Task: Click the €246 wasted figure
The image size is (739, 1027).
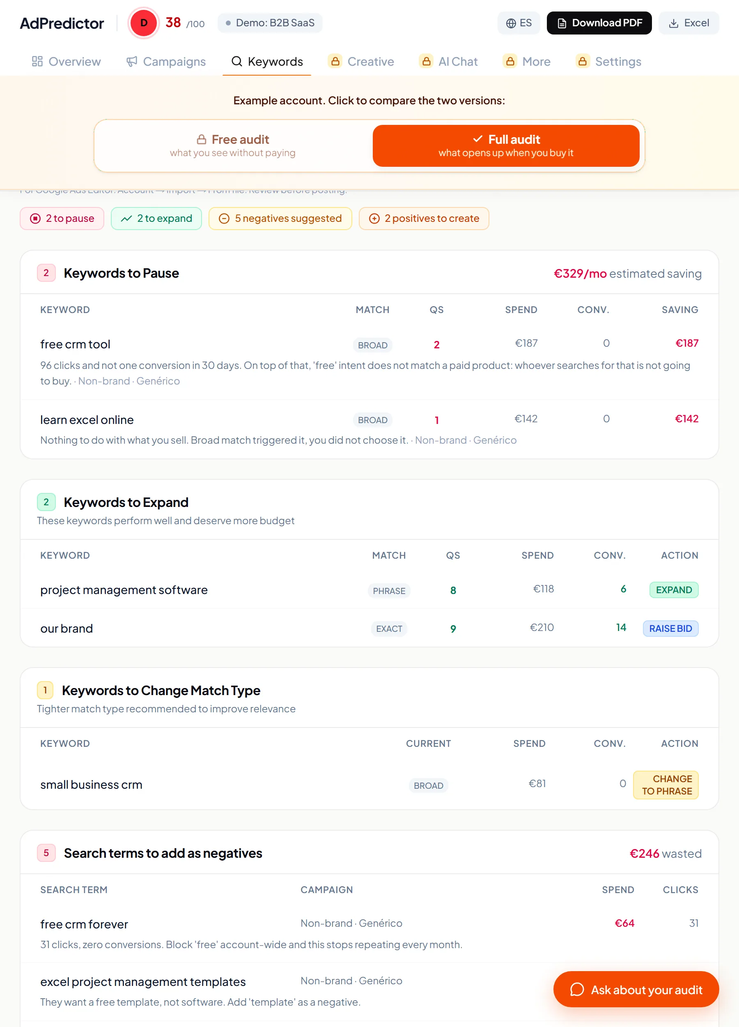Action: tap(665, 853)
